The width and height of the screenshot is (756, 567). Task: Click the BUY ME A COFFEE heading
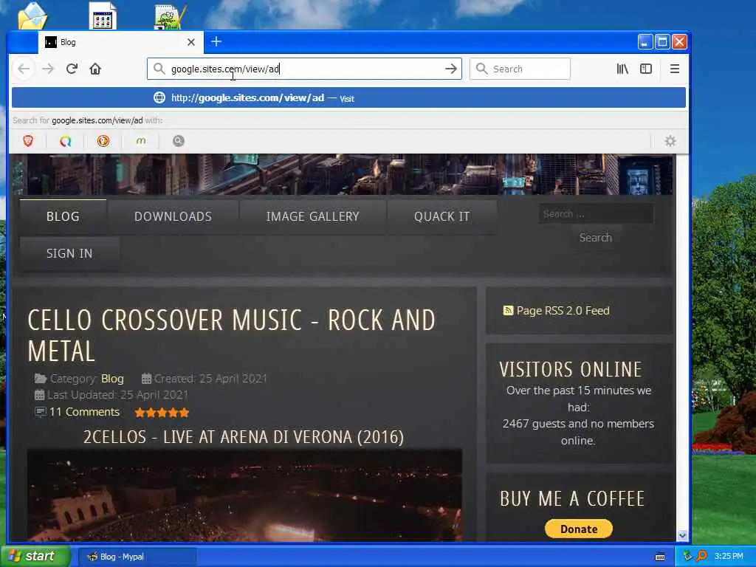click(x=572, y=498)
